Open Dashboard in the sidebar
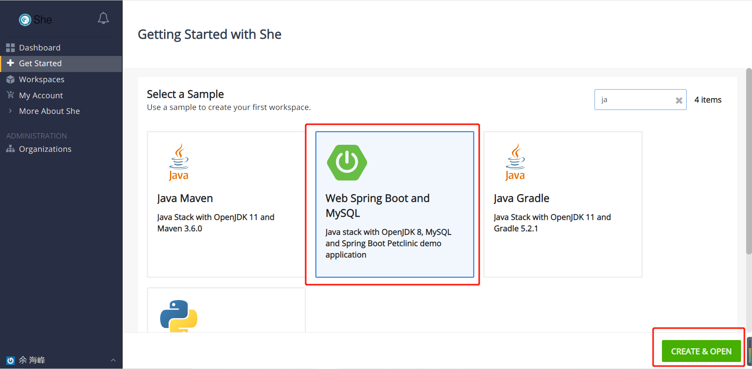Viewport: 752px width, 369px height. [40, 48]
